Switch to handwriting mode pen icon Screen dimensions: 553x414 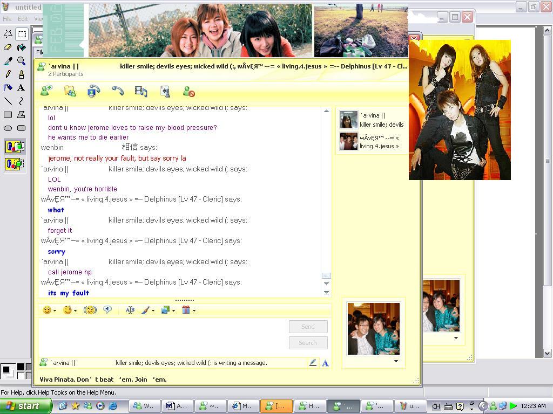click(x=313, y=363)
